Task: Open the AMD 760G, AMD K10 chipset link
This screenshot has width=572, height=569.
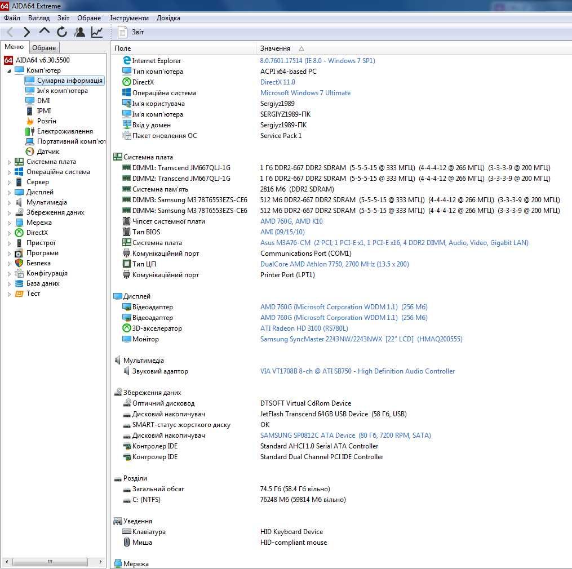Action: tap(291, 221)
